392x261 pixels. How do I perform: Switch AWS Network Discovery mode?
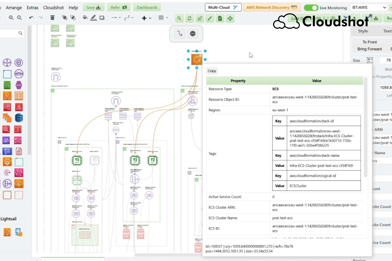coord(271,7)
